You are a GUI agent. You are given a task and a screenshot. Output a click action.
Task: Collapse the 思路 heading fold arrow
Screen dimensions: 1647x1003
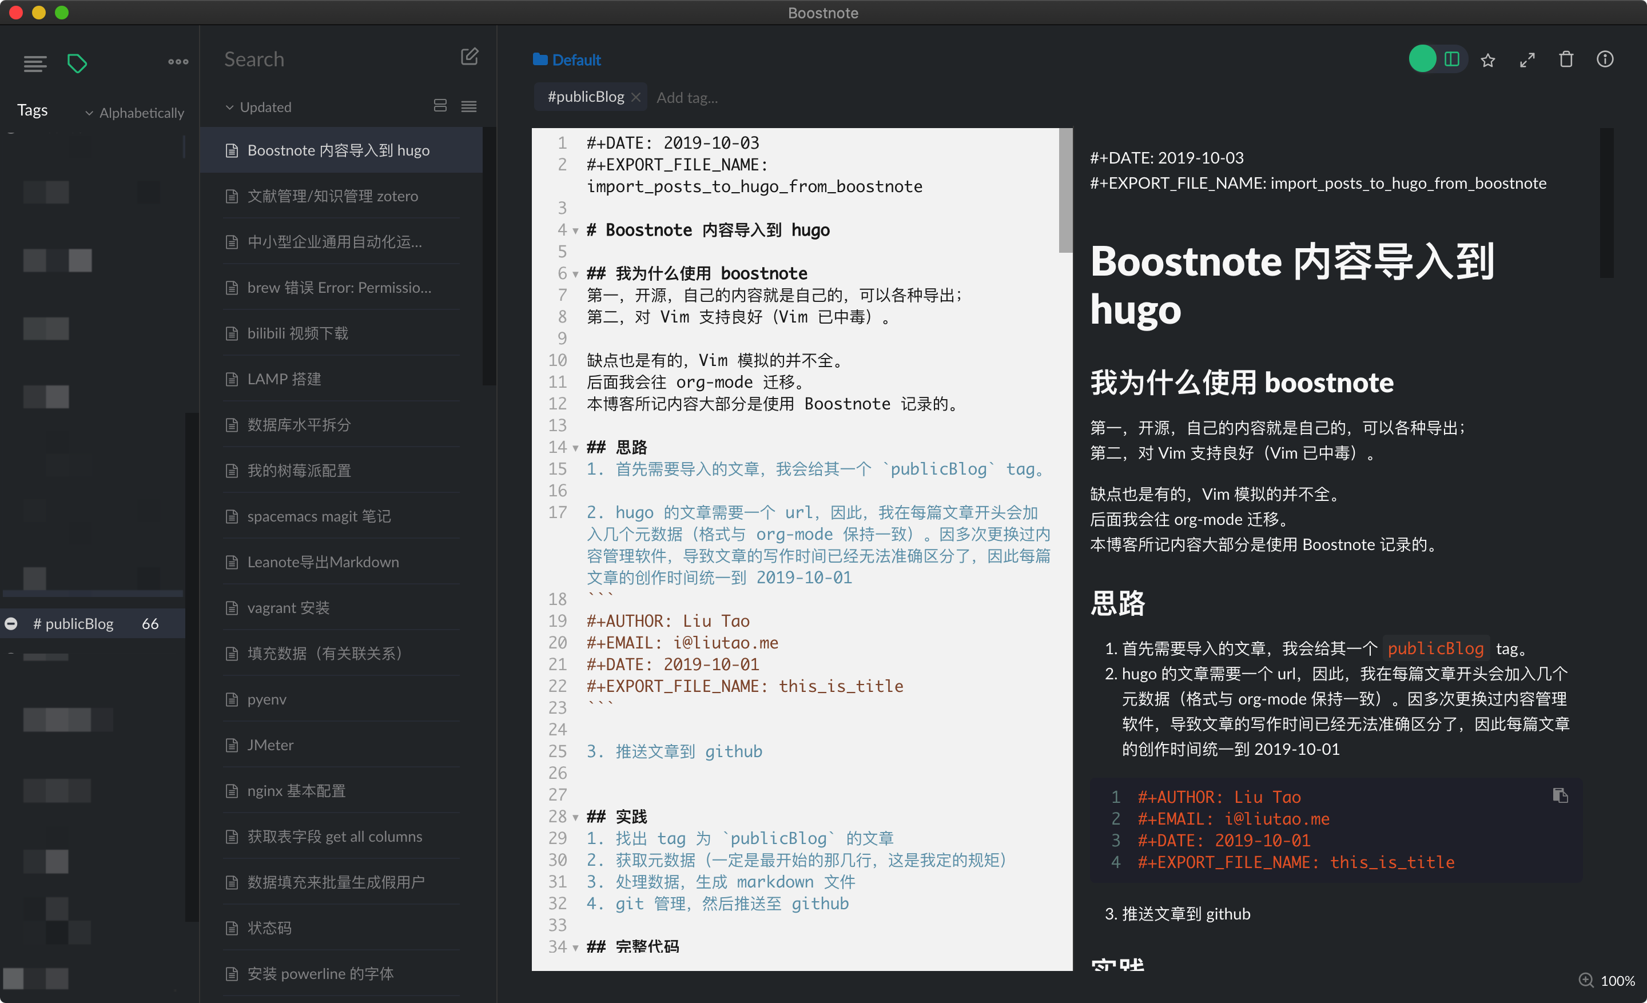[575, 448]
